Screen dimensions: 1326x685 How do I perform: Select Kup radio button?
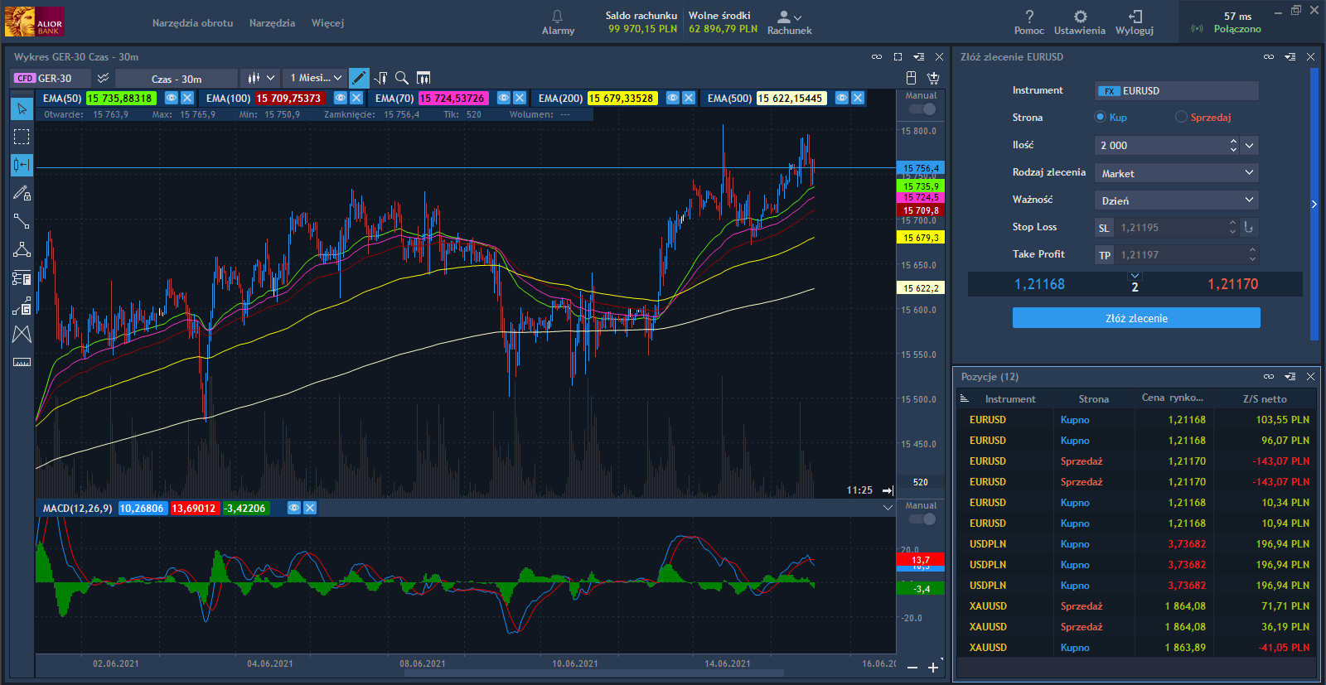(1101, 117)
